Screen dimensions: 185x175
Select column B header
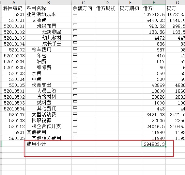pos(49,3)
